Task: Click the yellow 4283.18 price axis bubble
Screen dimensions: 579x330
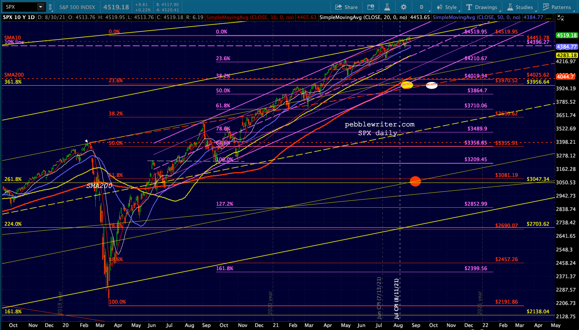Action: pos(567,55)
